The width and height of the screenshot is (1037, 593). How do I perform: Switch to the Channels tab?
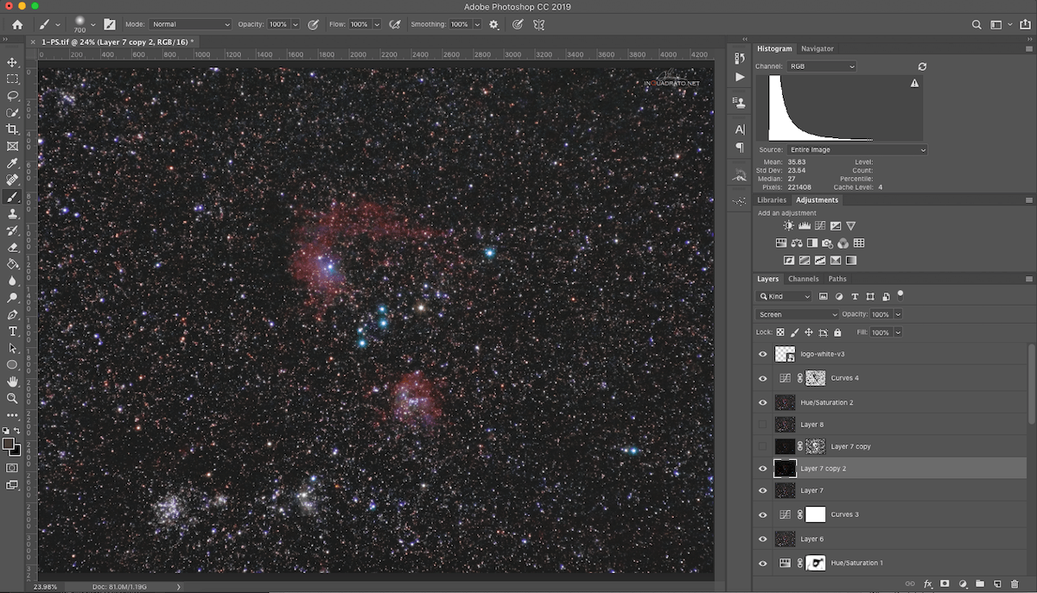pyautogui.click(x=803, y=279)
